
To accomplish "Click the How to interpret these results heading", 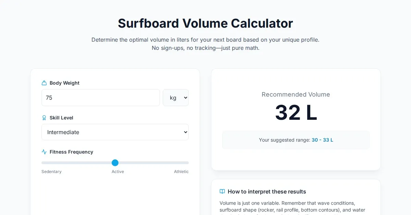I will 267,191.
